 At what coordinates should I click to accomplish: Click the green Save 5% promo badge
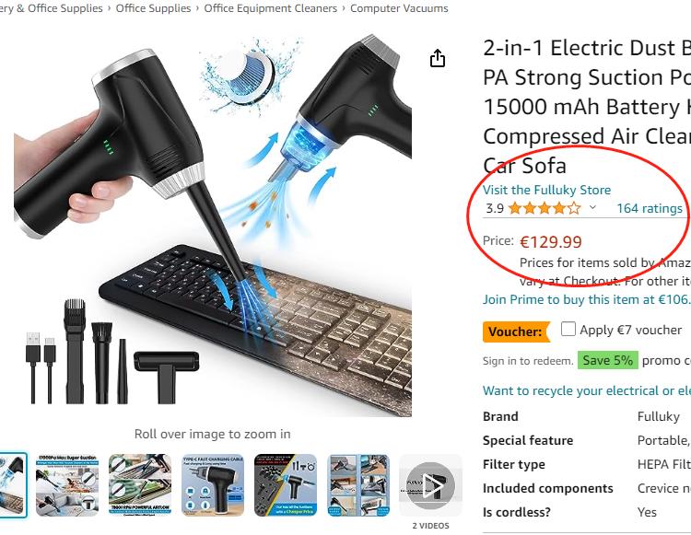click(x=608, y=360)
